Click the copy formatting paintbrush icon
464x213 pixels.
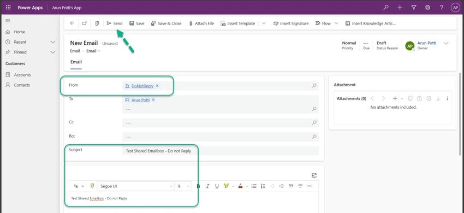[x=92, y=186]
